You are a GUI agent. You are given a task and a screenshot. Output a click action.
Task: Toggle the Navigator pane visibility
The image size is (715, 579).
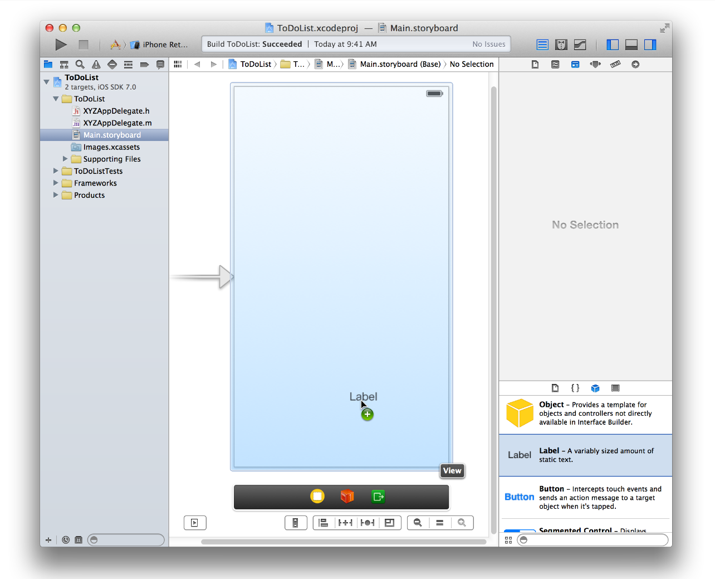coord(613,45)
